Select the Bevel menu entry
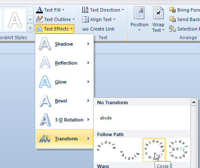This screenshot has height=168, width=200. pyautogui.click(x=64, y=101)
